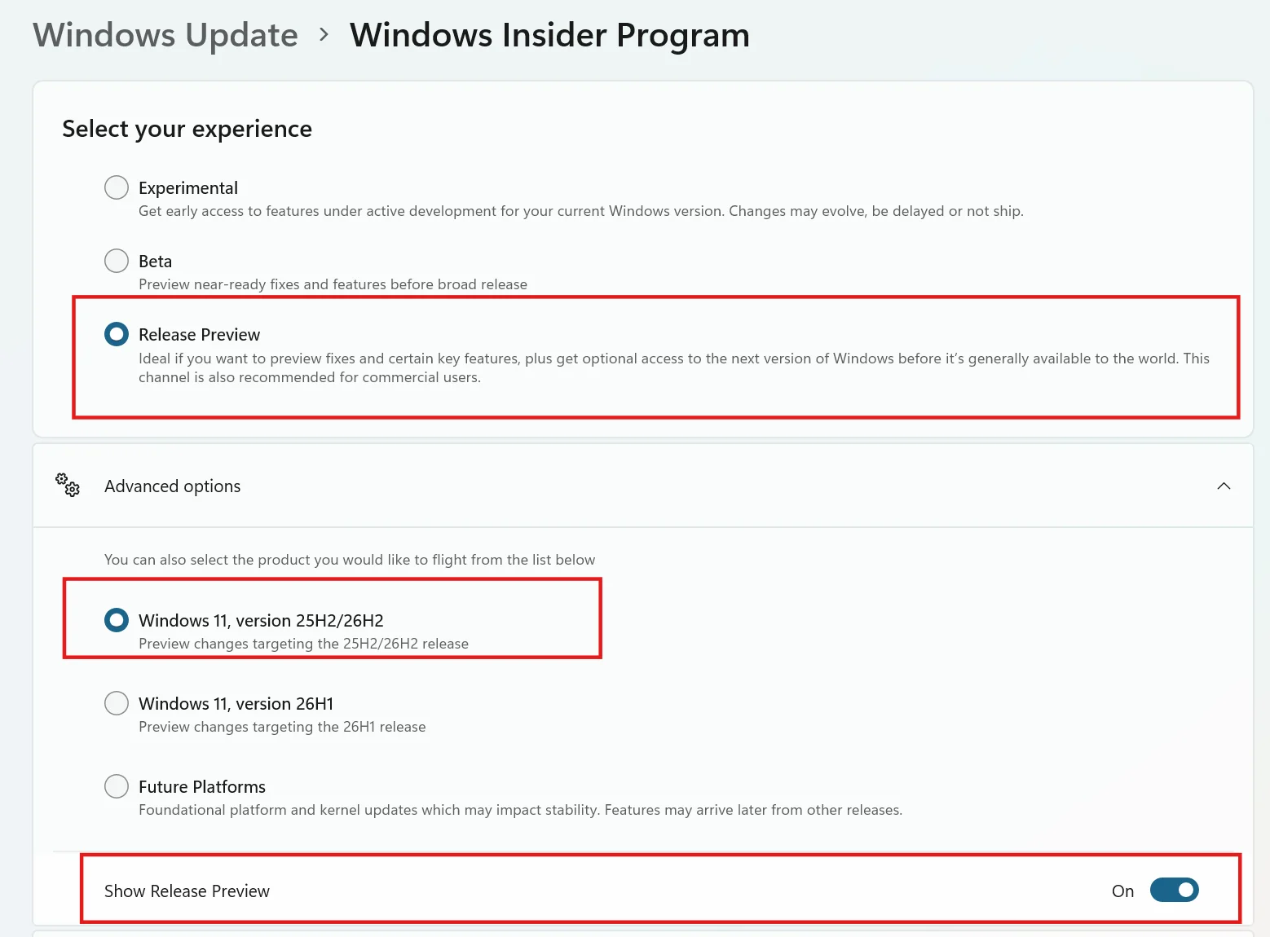Screen dimensions: 1270x937
Task: Click the On status text beside toggle
Action: point(1122,891)
